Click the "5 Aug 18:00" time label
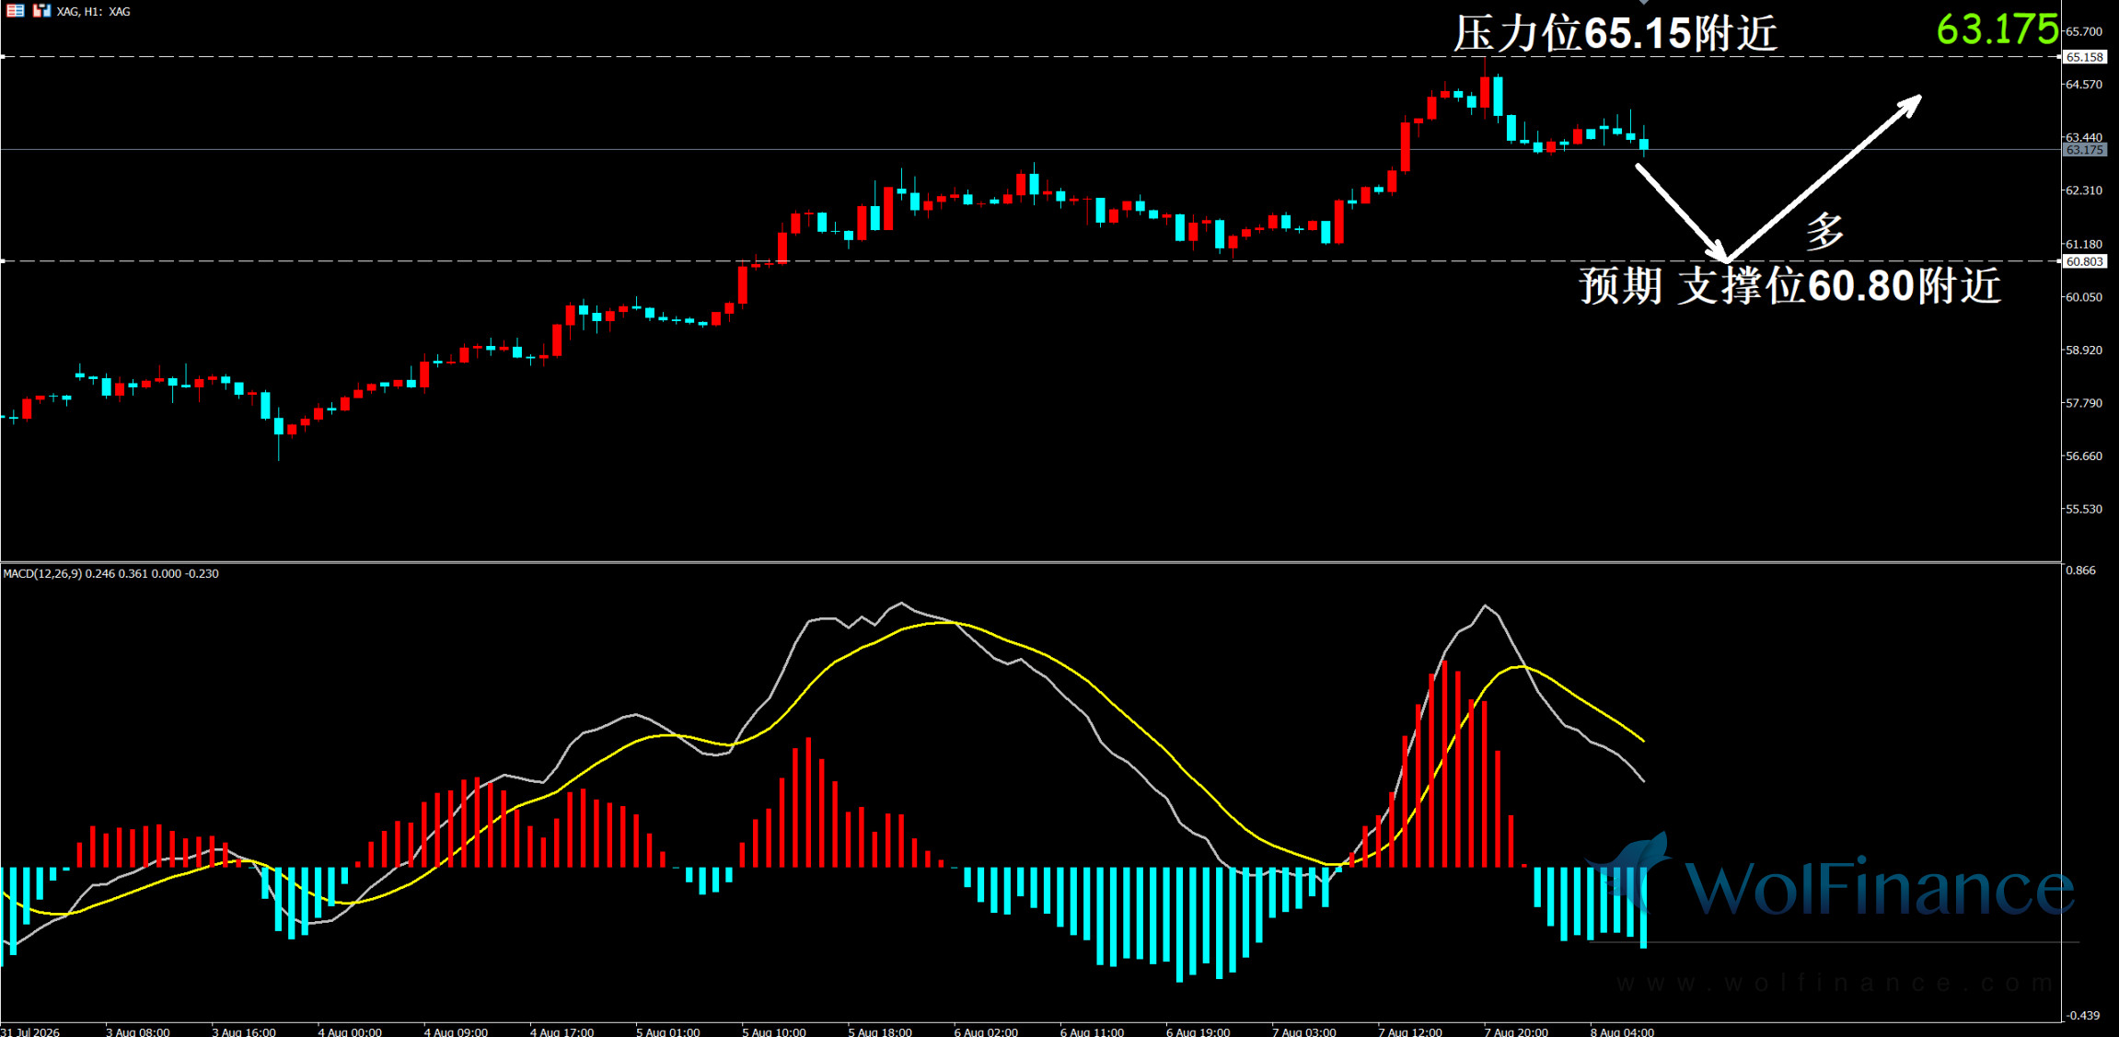The image size is (2119, 1037). (880, 1031)
